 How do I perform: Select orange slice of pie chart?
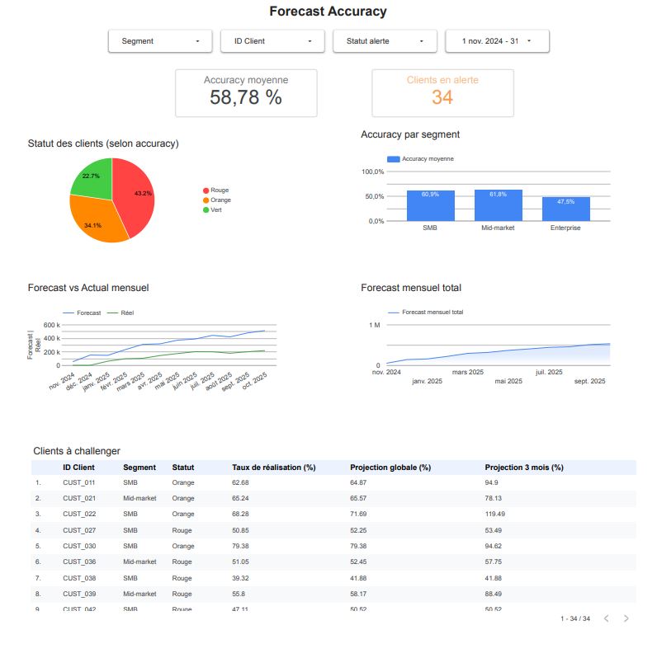[x=97, y=220]
